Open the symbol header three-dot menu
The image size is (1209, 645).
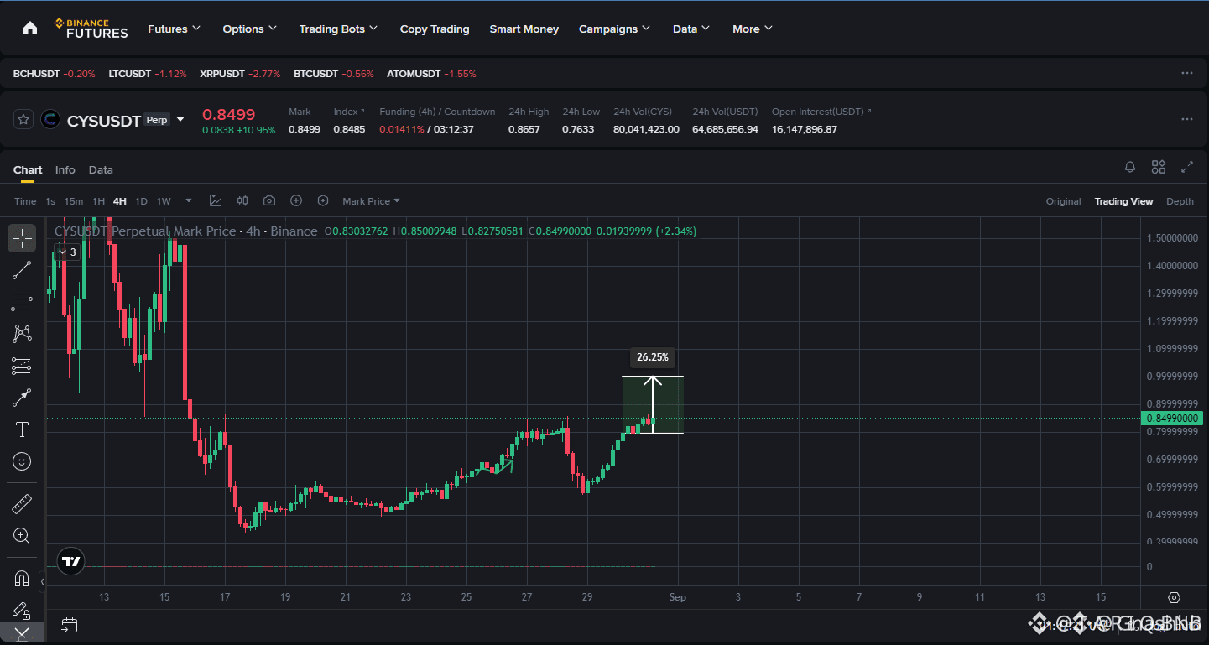[1187, 119]
